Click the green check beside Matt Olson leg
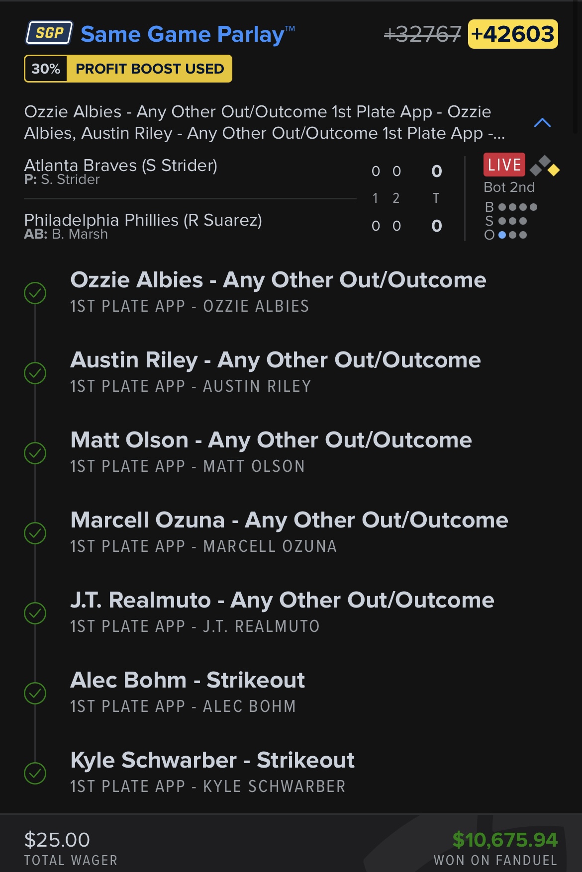This screenshot has width=582, height=872. point(35,453)
